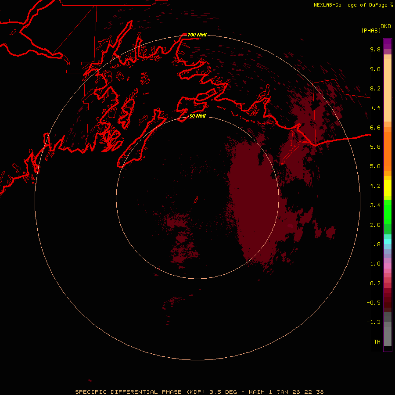
Task: Click the DKD label above the color scale
Action: point(386,26)
